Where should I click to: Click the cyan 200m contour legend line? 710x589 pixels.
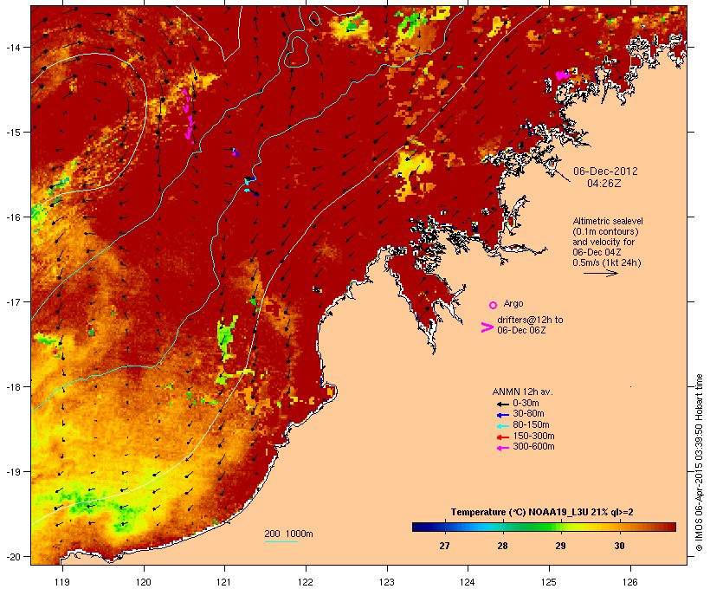(281, 541)
